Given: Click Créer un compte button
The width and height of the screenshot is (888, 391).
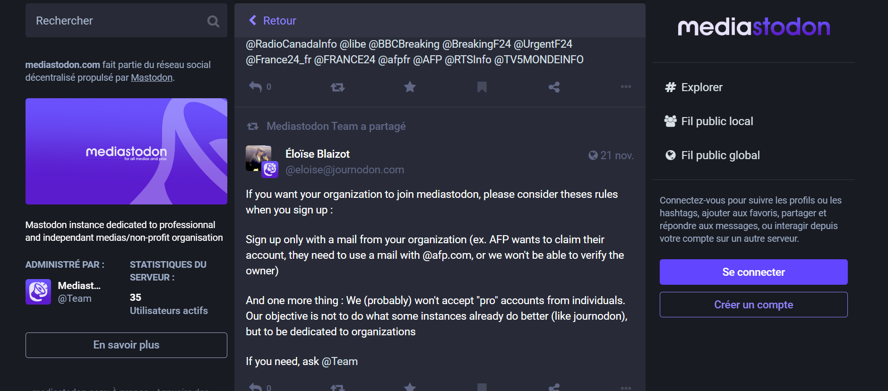Looking at the screenshot, I should pyautogui.click(x=753, y=305).
